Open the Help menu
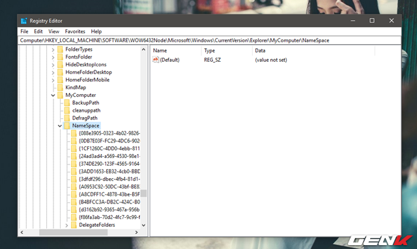The image size is (417, 249). (96, 31)
